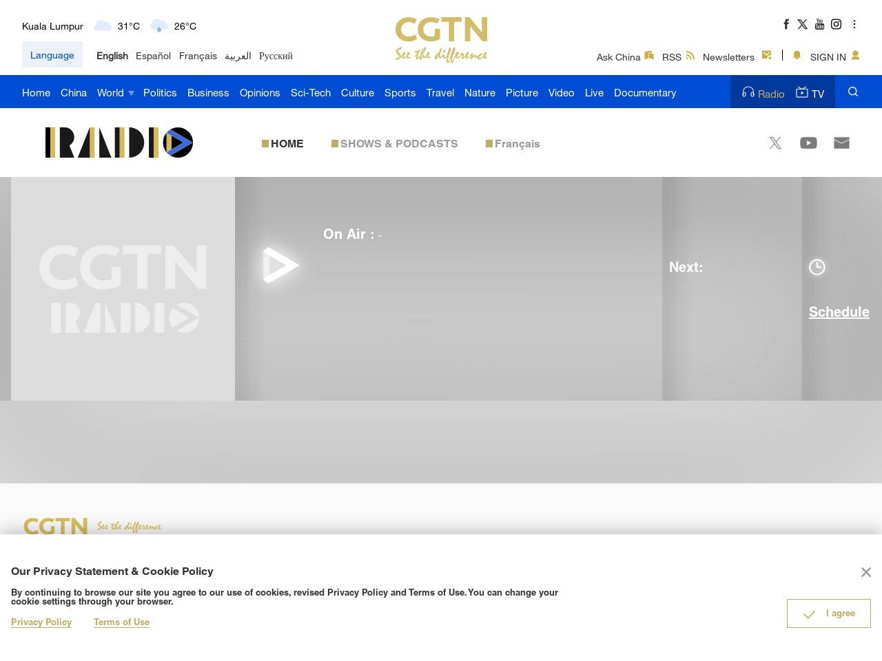This screenshot has height=661, width=882.
Task: Open CGTN Instagram icon
Action: pos(836,24)
